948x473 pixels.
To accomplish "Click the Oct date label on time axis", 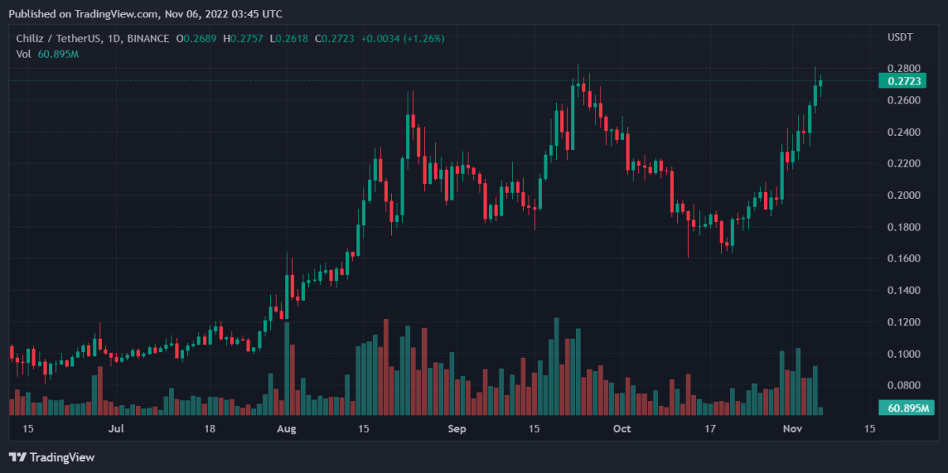I will (623, 429).
